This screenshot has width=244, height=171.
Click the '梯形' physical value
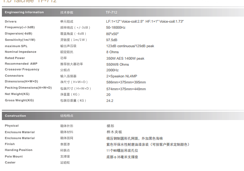(x=110, y=126)
